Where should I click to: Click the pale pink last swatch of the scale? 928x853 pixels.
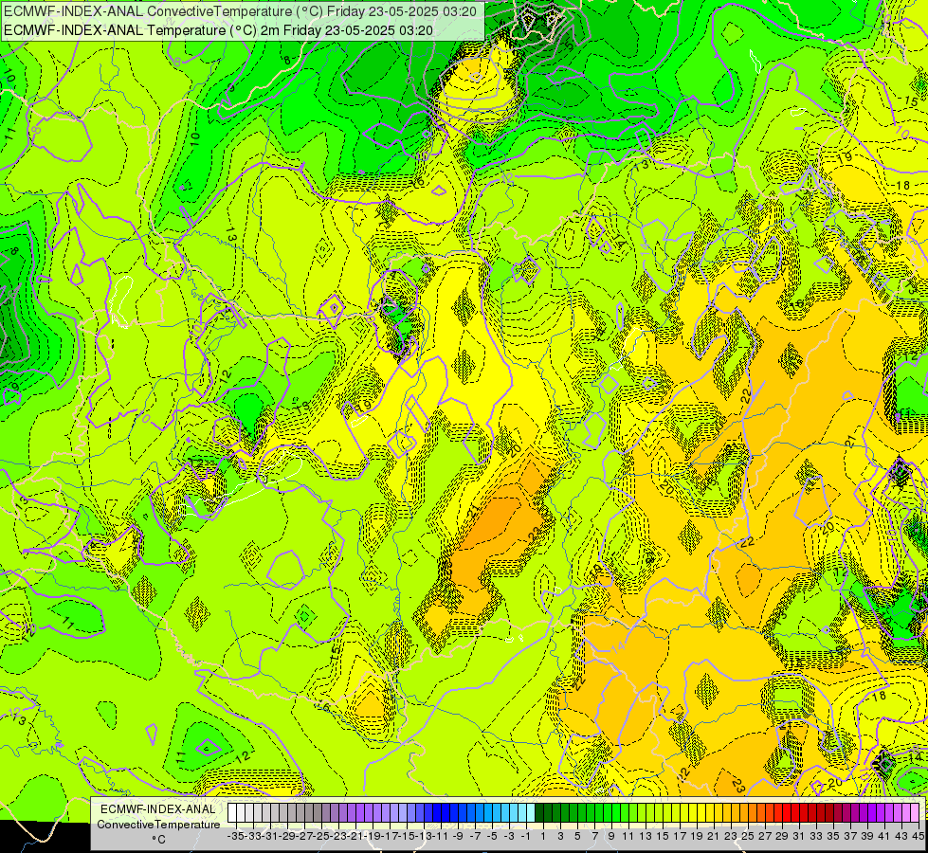[915, 813]
